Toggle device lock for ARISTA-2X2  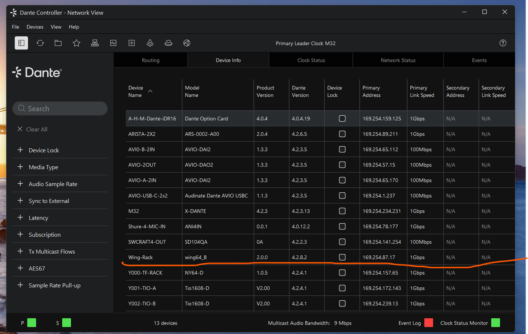pyautogui.click(x=342, y=134)
